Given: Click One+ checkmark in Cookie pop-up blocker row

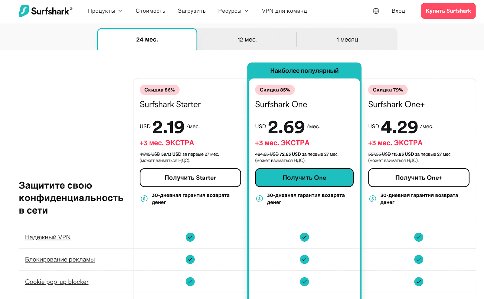Looking at the screenshot, I should pyautogui.click(x=419, y=282).
